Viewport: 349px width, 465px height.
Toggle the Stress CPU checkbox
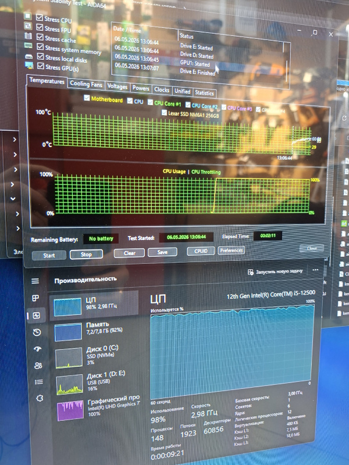coord(40,17)
